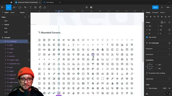Select the Layers tab
Screen dimensions: 172x96
pos(6,13)
